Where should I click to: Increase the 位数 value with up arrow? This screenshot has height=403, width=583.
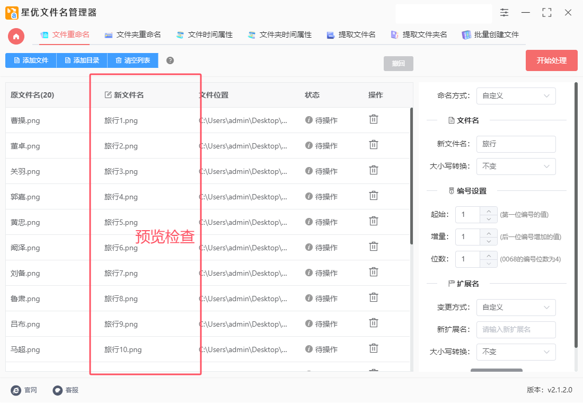489,256
